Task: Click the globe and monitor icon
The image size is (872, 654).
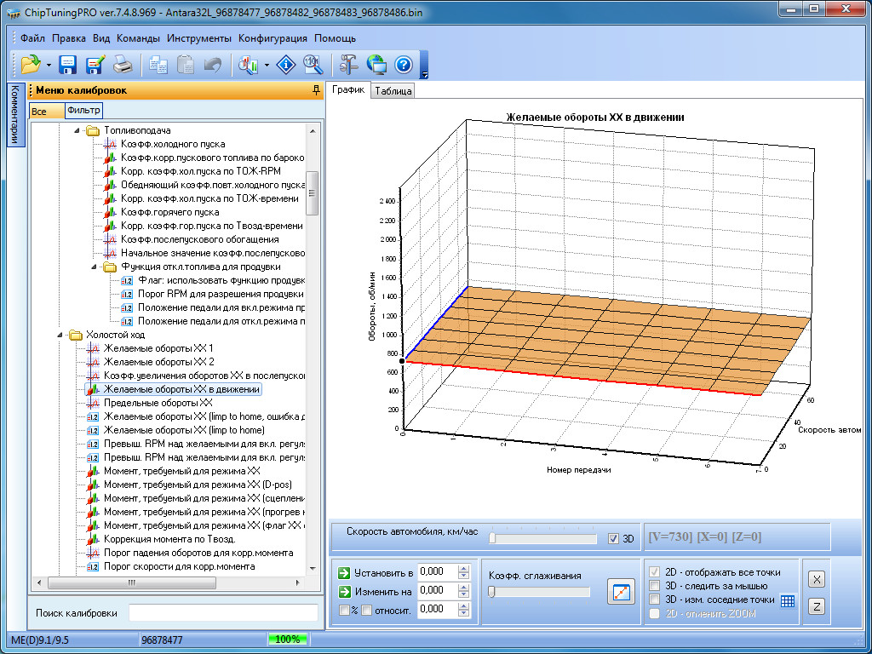Action: coord(376,64)
